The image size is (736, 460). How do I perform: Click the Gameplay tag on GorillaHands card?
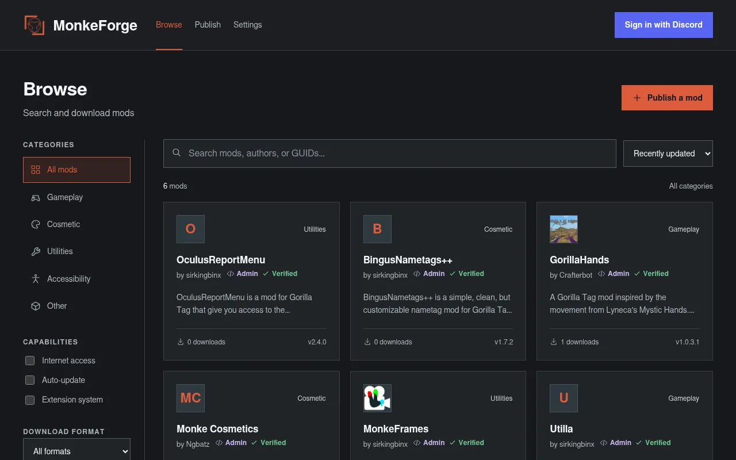pos(684,229)
